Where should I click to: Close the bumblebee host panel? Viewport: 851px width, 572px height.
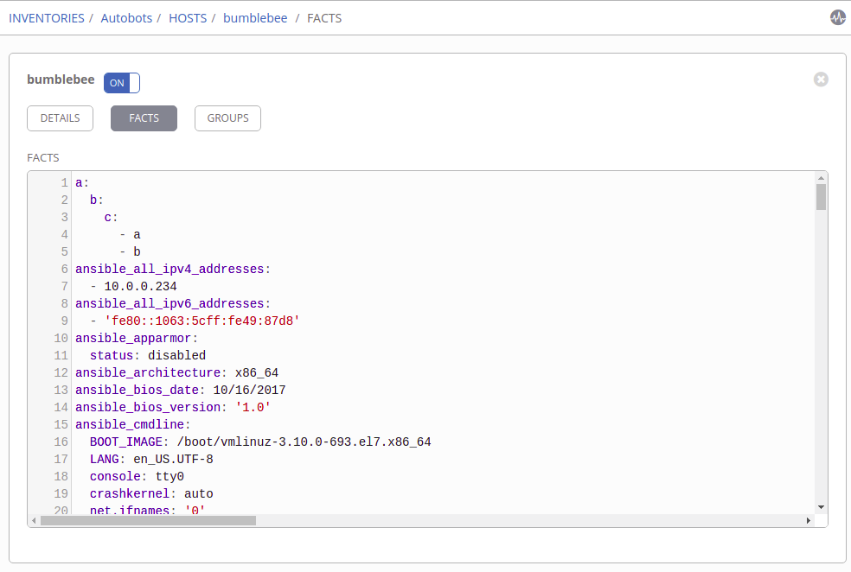[821, 79]
